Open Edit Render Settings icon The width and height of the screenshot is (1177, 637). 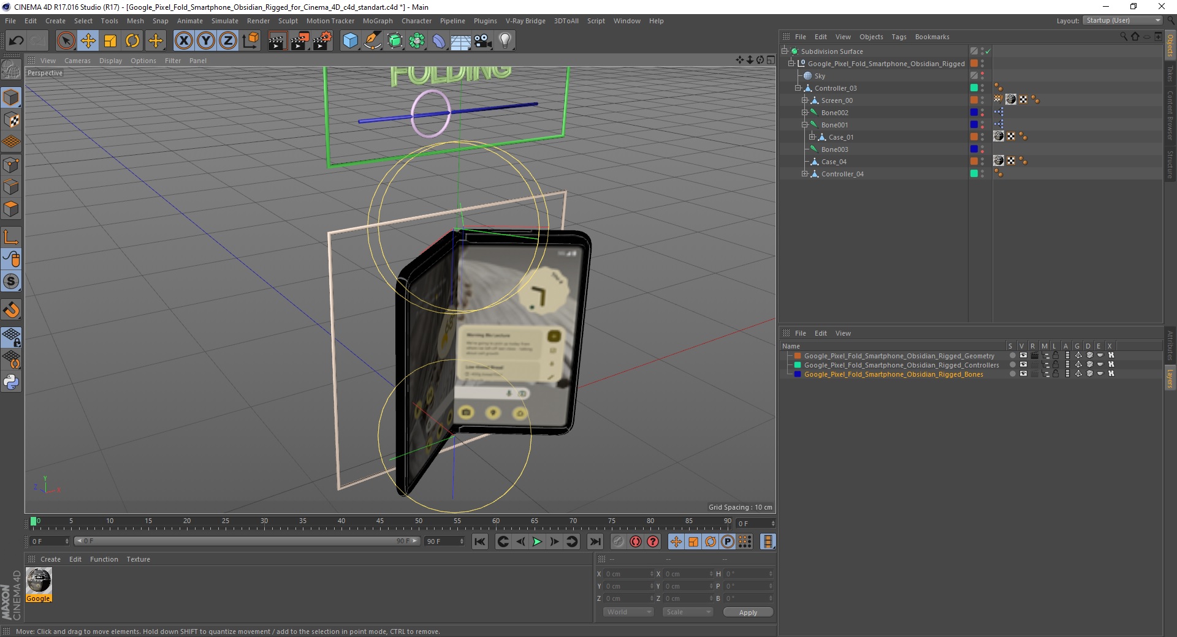[322, 41]
